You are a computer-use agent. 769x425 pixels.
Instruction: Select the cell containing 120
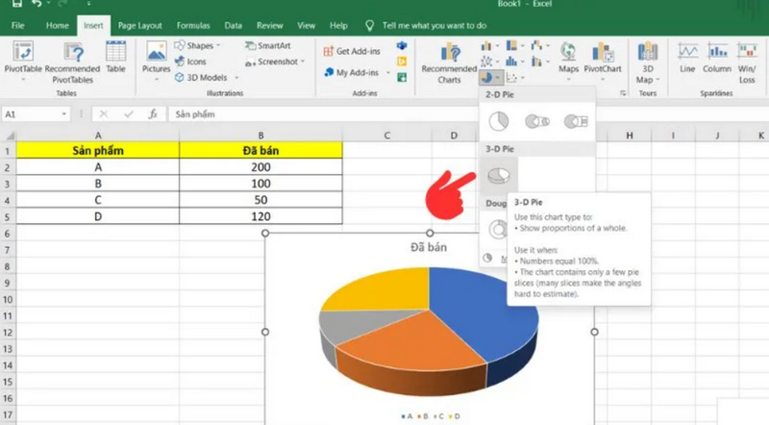coord(260,216)
